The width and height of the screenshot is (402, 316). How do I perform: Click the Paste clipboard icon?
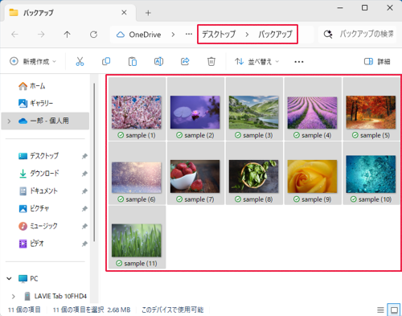(x=133, y=62)
